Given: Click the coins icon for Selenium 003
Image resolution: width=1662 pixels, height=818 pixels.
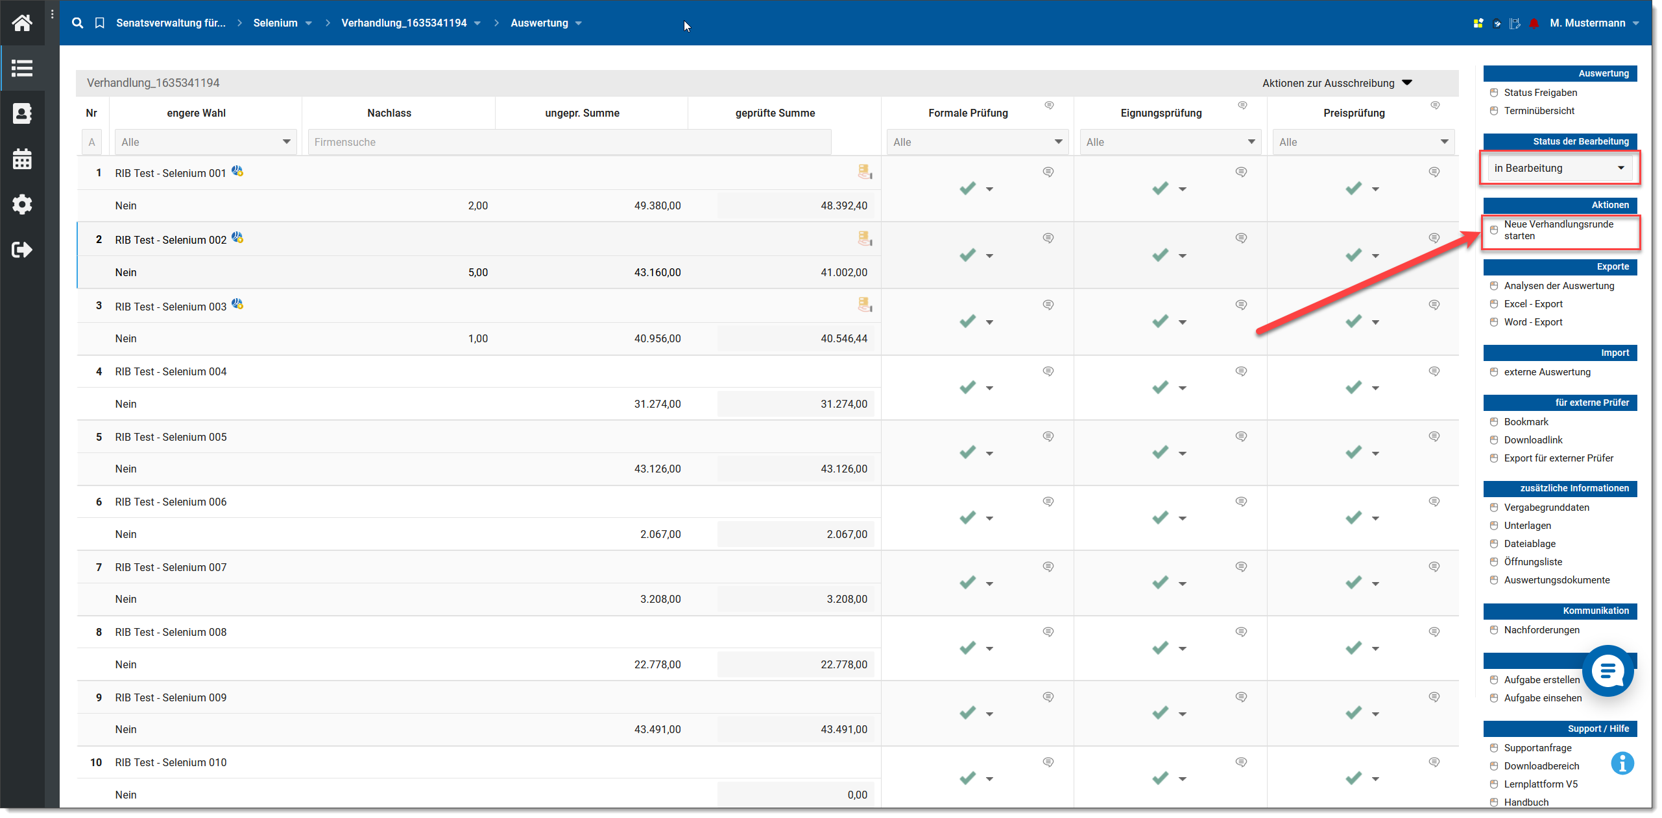Looking at the screenshot, I should tap(865, 305).
